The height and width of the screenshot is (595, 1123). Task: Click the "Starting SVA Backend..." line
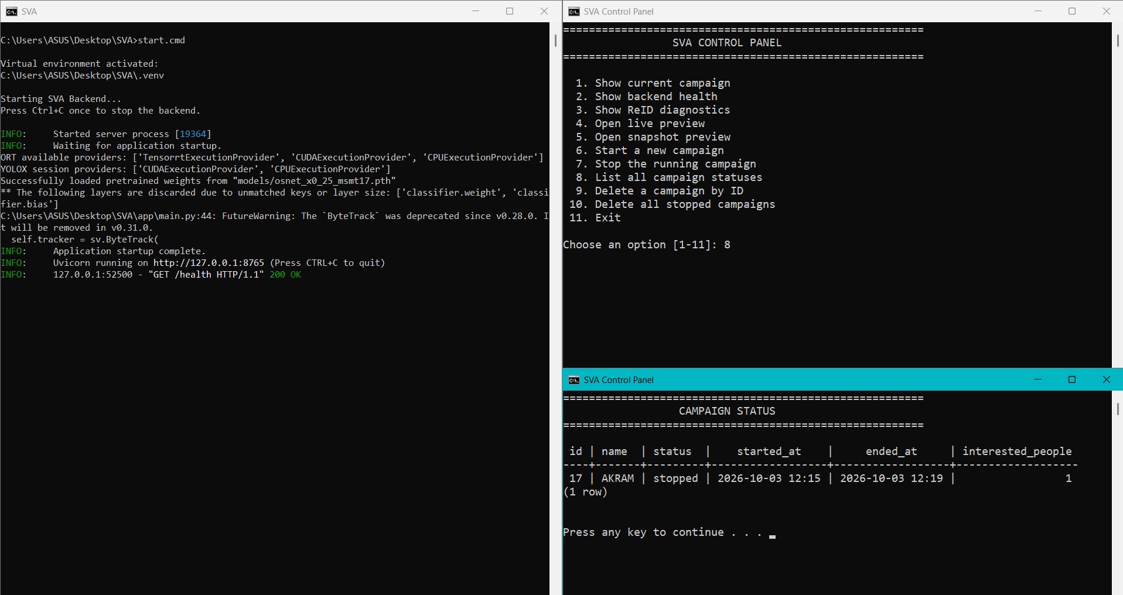coord(61,99)
